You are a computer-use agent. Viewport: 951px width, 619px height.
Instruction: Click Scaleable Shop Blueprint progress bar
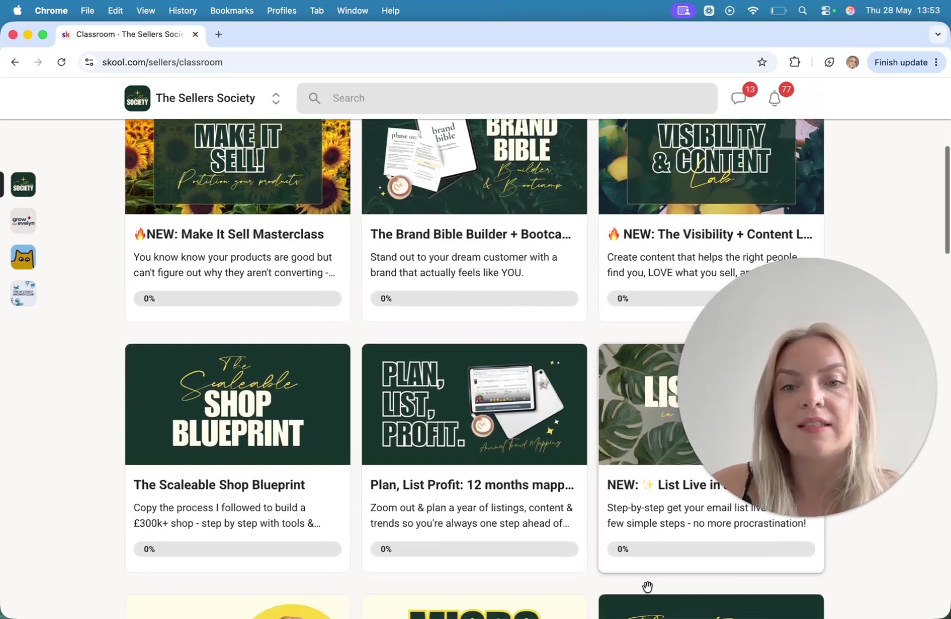[237, 549]
